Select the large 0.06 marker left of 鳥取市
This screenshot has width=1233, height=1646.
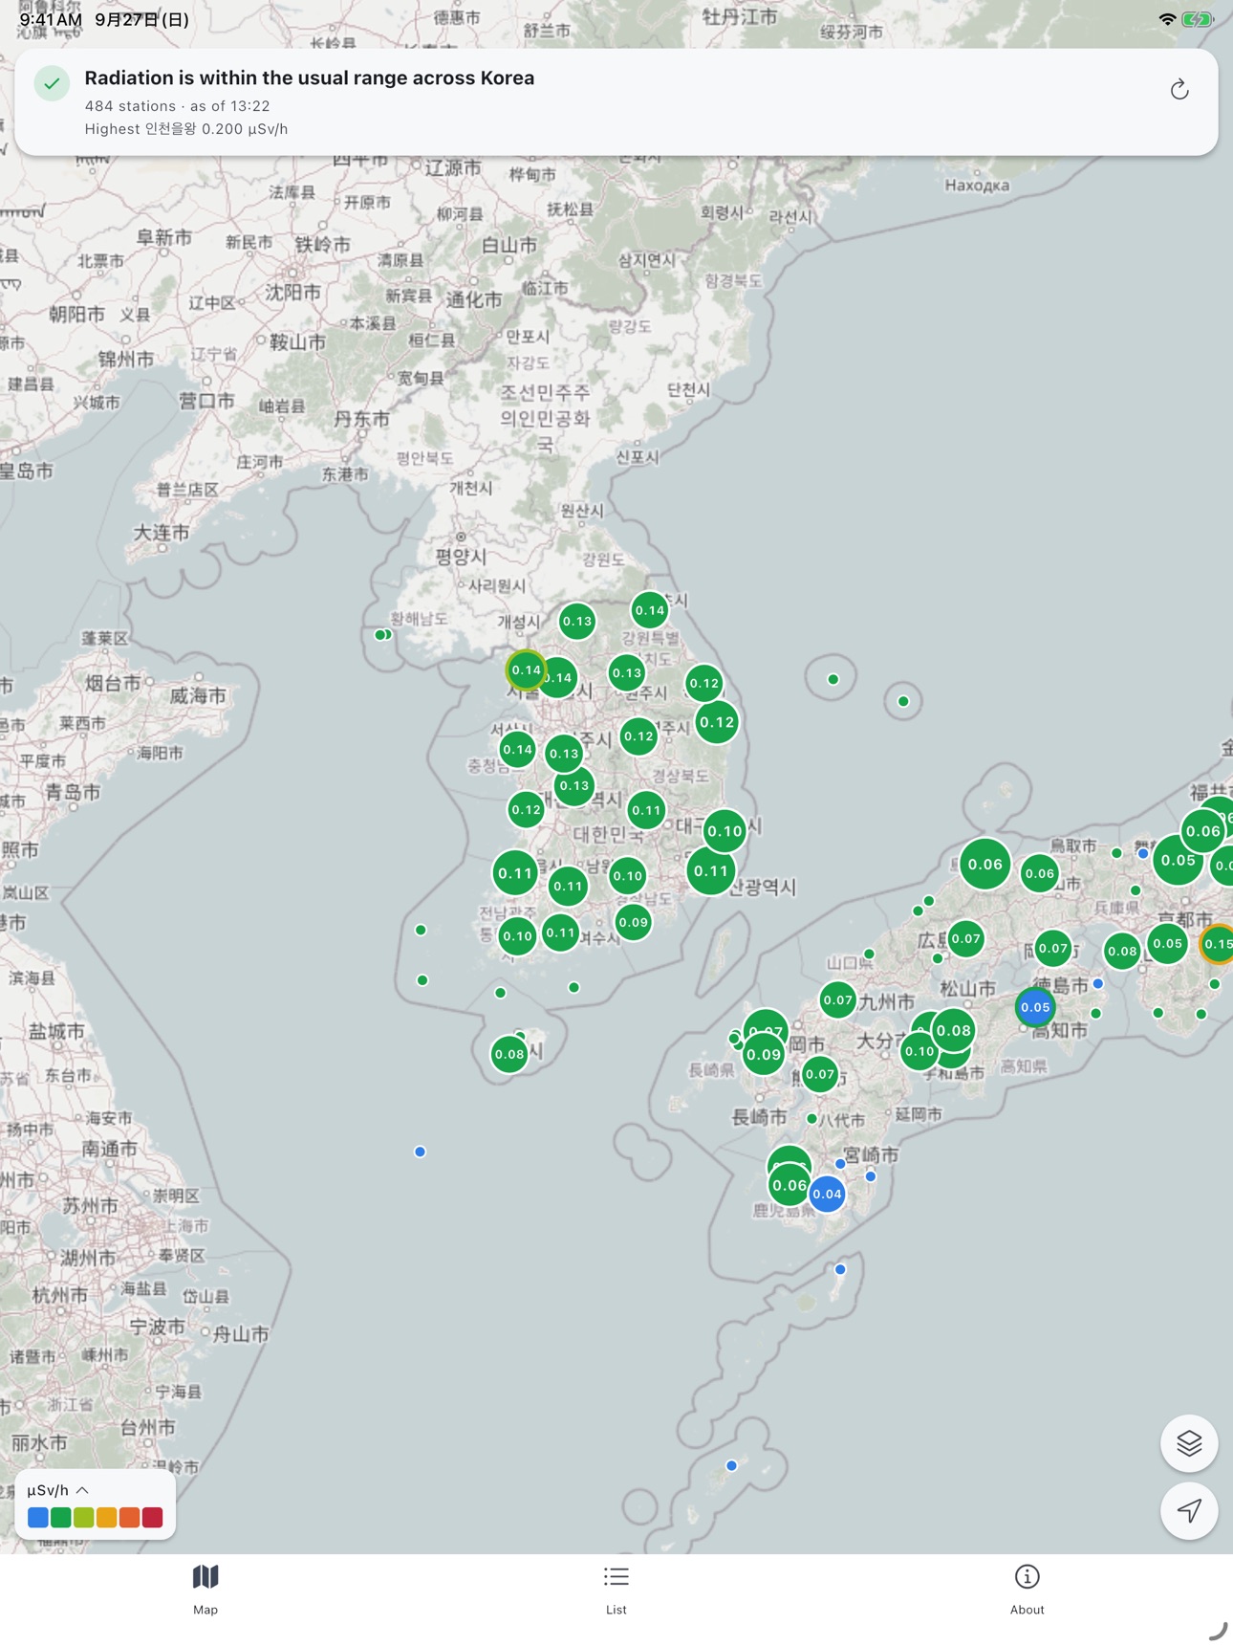[x=985, y=864]
